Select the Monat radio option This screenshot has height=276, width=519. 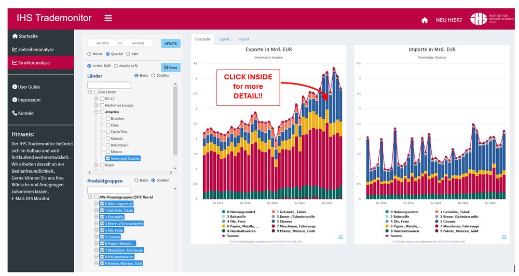point(89,54)
